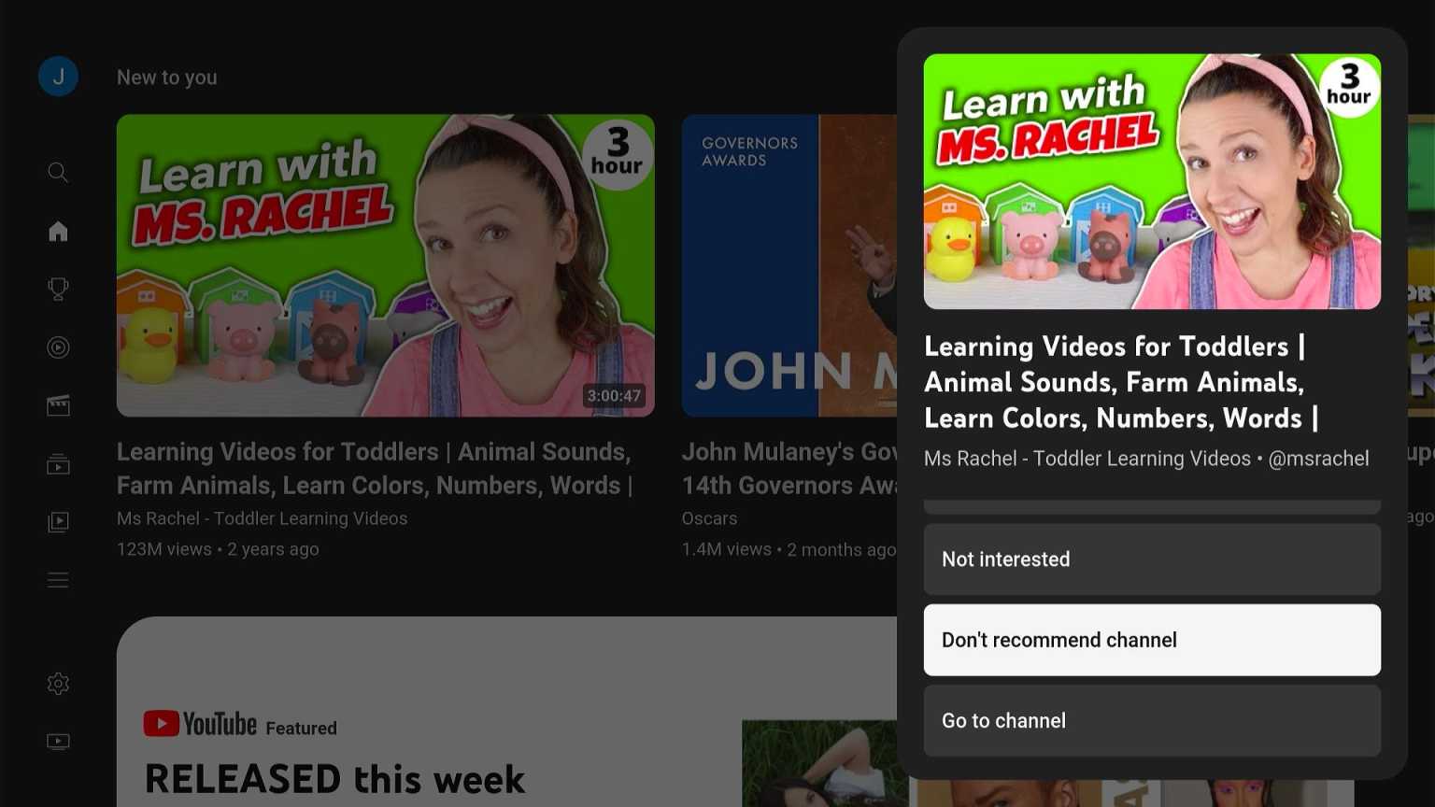
Task: Open the Movies clapperboard icon
Action: [58, 404]
